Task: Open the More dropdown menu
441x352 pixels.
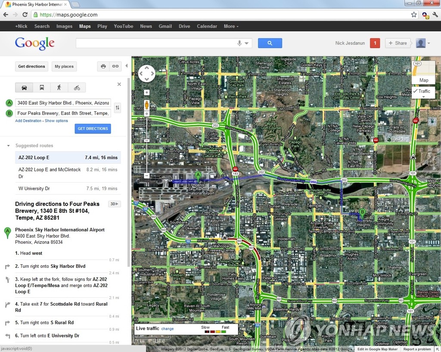Action: click(231, 26)
